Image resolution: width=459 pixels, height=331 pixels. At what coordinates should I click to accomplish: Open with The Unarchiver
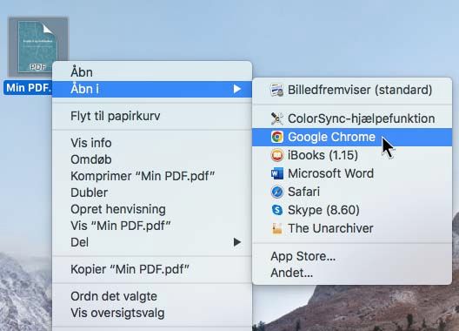[352, 228]
